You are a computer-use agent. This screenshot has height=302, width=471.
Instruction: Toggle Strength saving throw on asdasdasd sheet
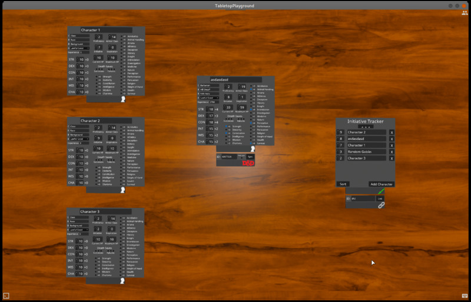pos(226,127)
